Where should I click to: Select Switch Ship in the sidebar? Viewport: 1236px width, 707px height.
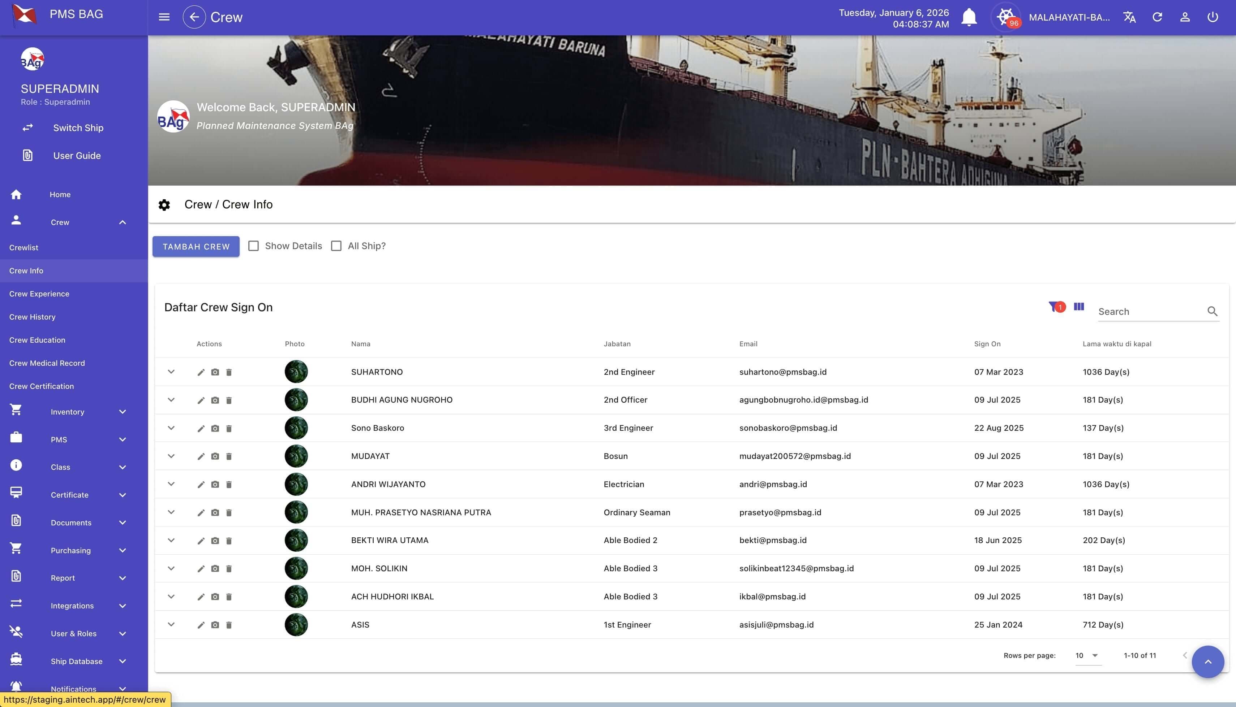[78, 128]
